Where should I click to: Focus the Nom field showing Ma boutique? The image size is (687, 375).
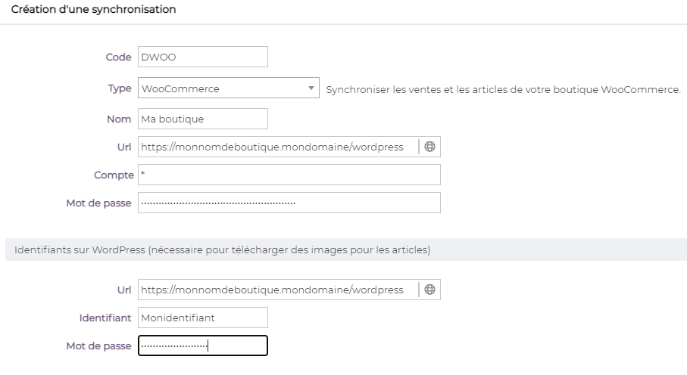(203, 119)
